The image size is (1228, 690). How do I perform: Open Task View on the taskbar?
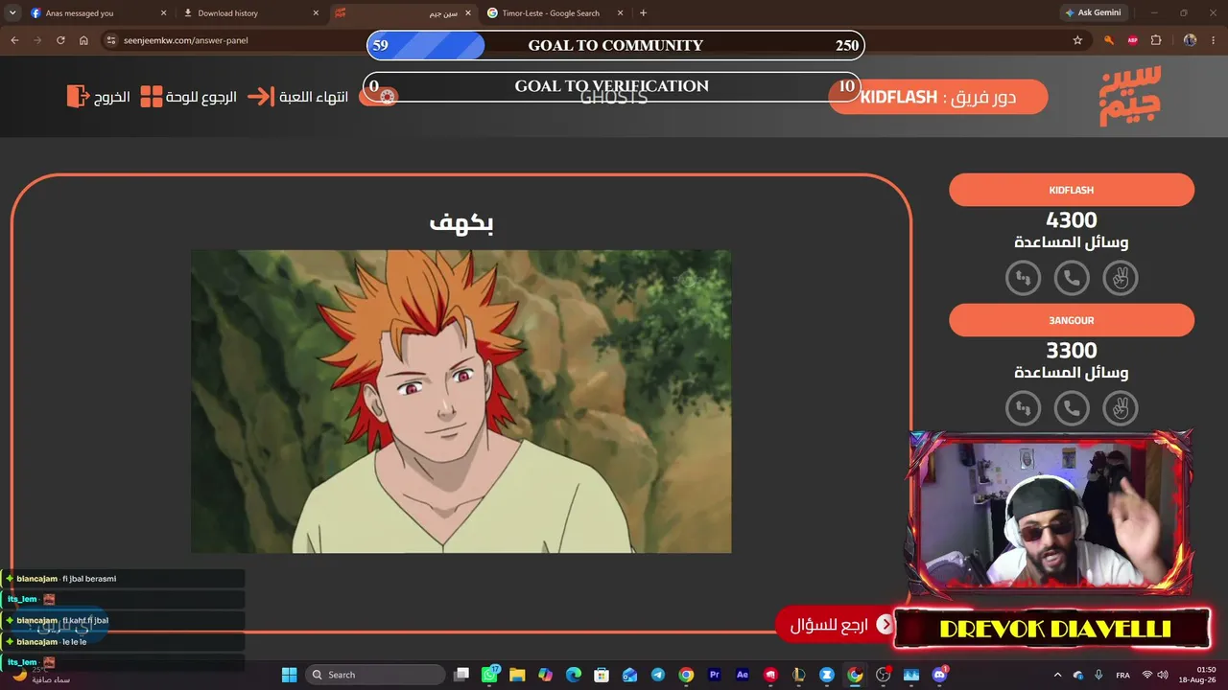[461, 675]
